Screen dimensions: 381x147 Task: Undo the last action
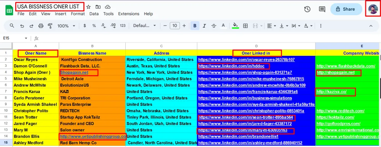pos(22,26)
